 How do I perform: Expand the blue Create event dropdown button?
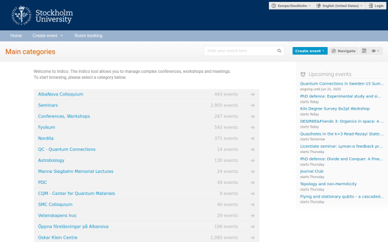[x=310, y=51]
